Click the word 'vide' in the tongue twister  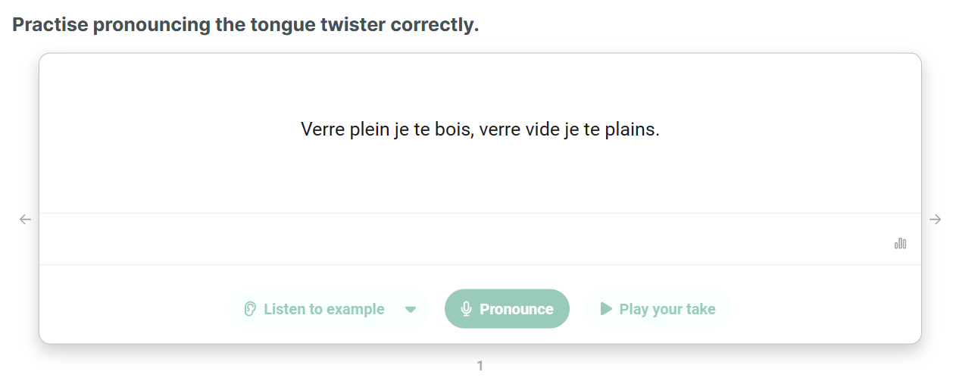pyautogui.click(x=542, y=130)
